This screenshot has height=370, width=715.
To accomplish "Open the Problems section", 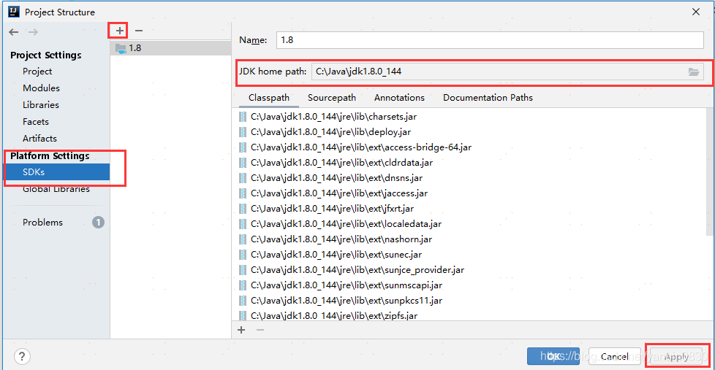I will pyautogui.click(x=43, y=222).
